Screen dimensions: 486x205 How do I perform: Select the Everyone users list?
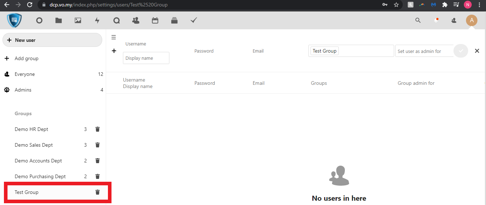[25, 74]
